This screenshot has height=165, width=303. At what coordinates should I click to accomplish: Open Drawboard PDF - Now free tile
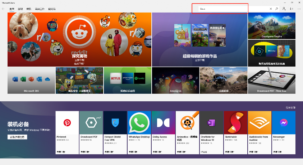click(x=272, y=81)
